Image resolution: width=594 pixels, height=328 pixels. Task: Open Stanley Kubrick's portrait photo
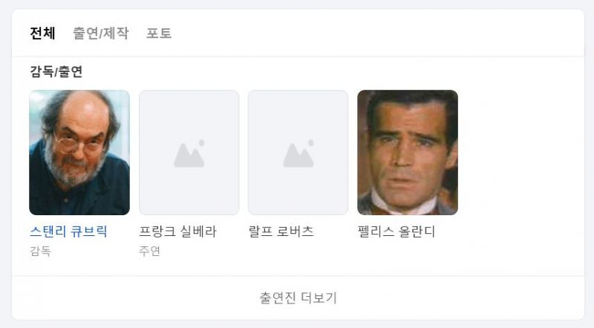(x=79, y=152)
